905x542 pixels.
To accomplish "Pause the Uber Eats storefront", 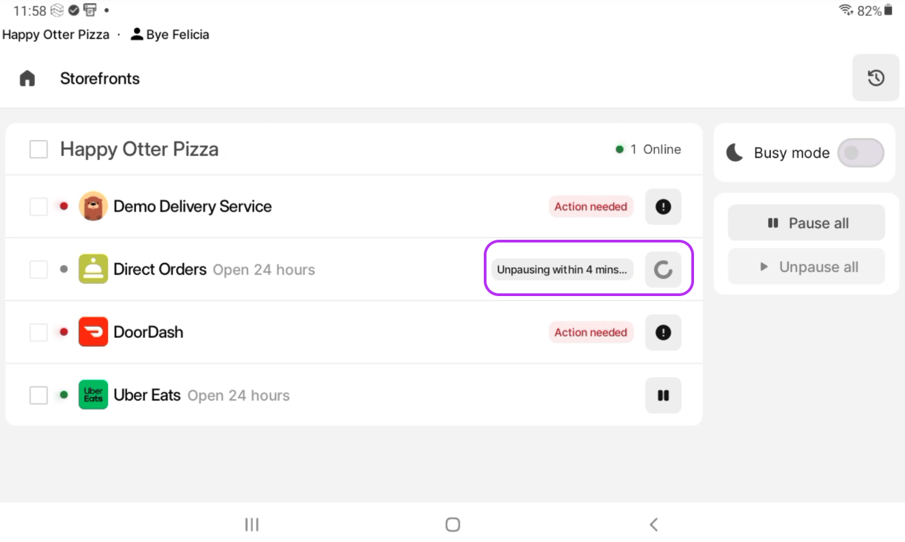I will point(663,396).
